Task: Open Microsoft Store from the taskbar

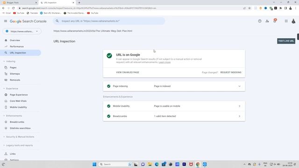Action: pyautogui.click(x=164, y=164)
